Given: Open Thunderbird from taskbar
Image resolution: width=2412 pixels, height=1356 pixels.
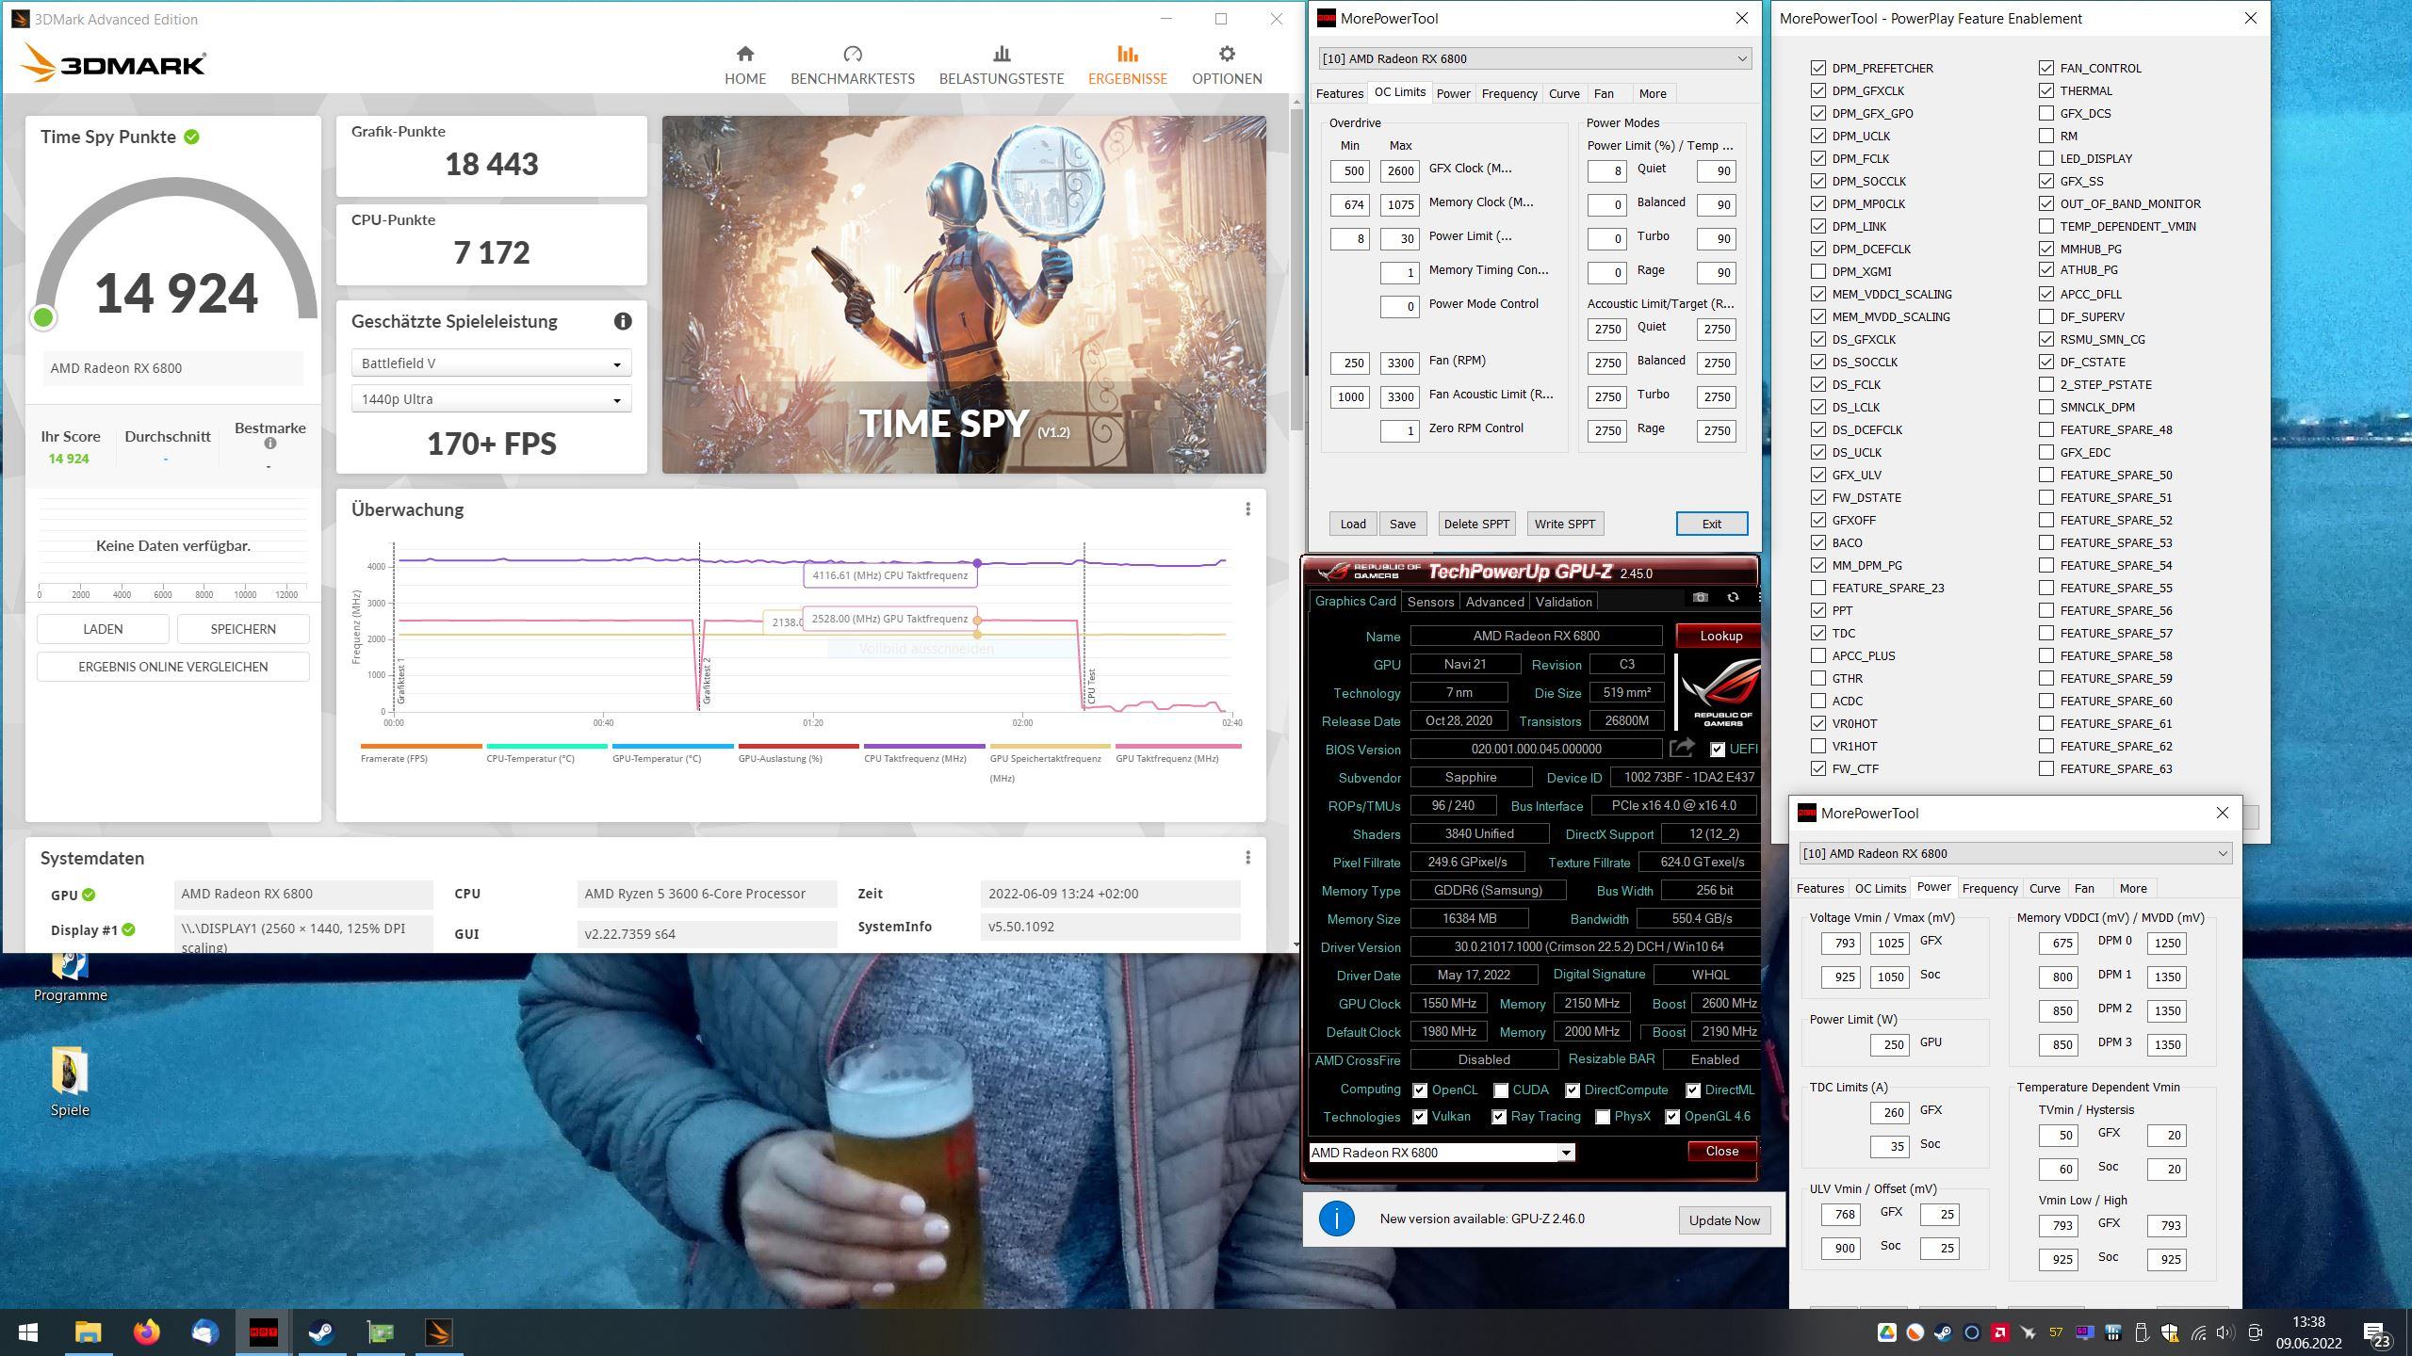Looking at the screenshot, I should [204, 1332].
